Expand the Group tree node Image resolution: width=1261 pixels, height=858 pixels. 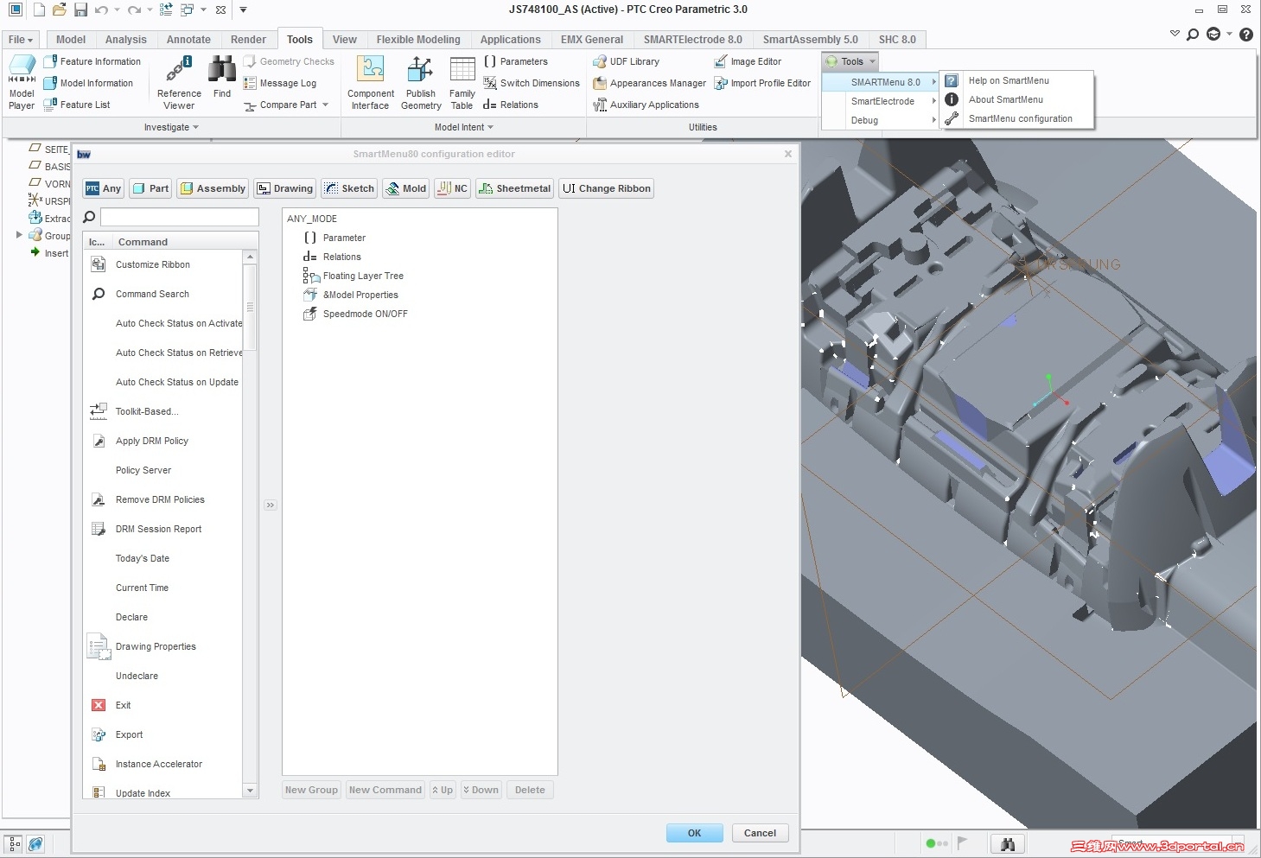(19, 235)
